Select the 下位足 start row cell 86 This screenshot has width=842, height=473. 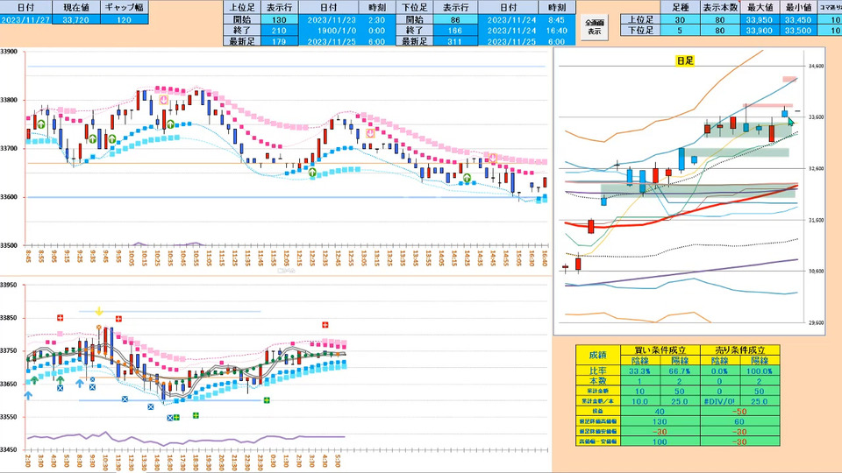[x=455, y=20]
